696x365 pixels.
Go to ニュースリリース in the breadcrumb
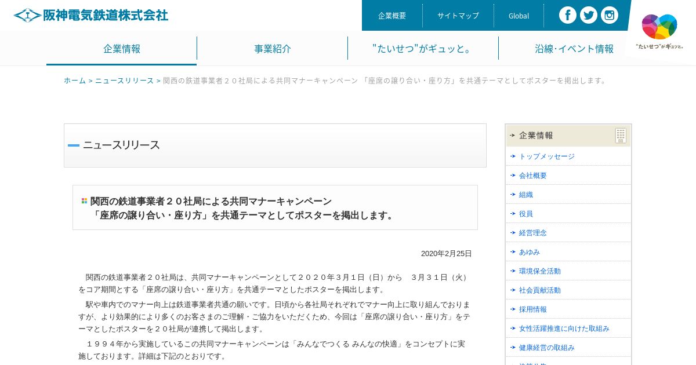click(125, 81)
